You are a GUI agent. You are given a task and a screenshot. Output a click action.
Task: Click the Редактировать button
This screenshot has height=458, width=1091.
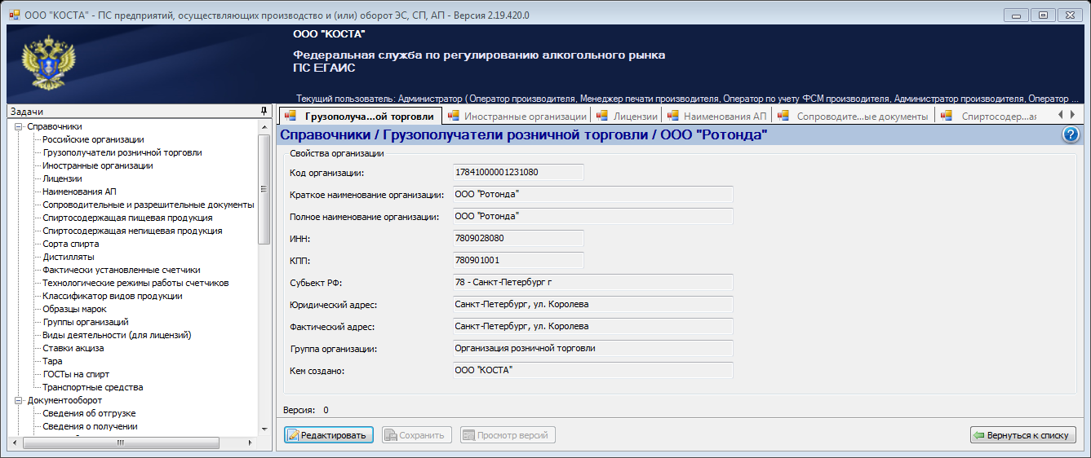(329, 435)
